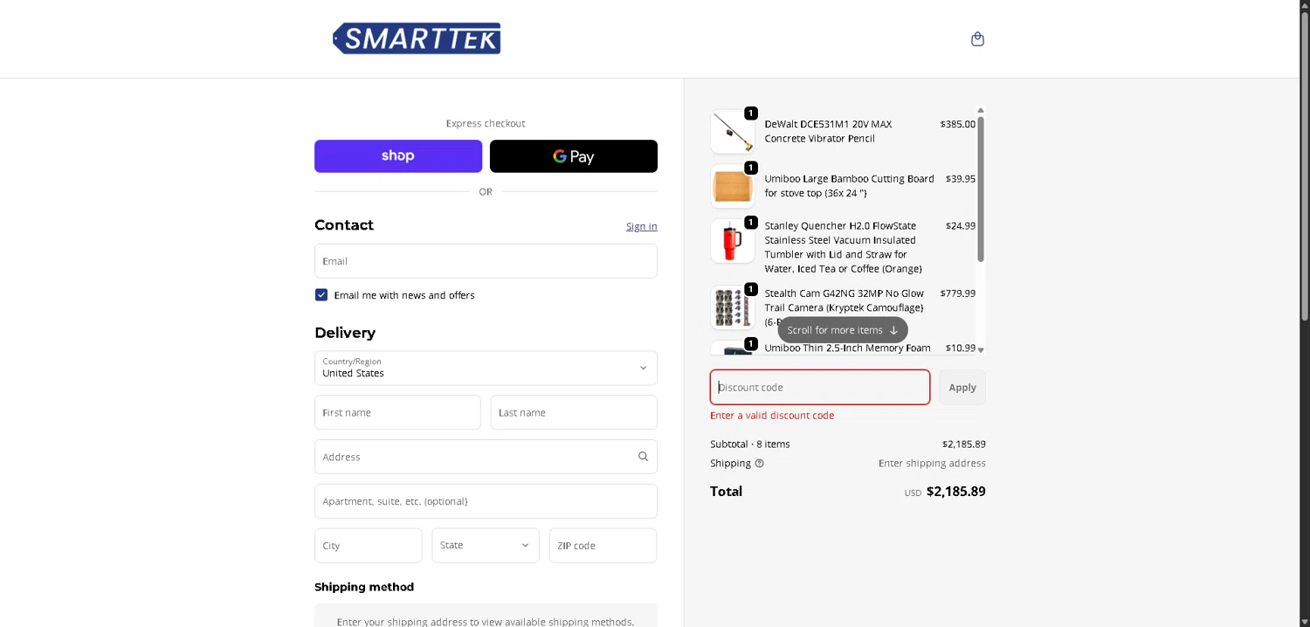Click Stanley Quencher H2.0 product name

[844, 247]
